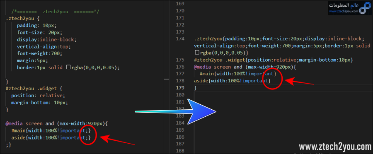The width and height of the screenshot is (373, 154).
Task: Click the @media query on line 176
Action: (x=245, y=67)
